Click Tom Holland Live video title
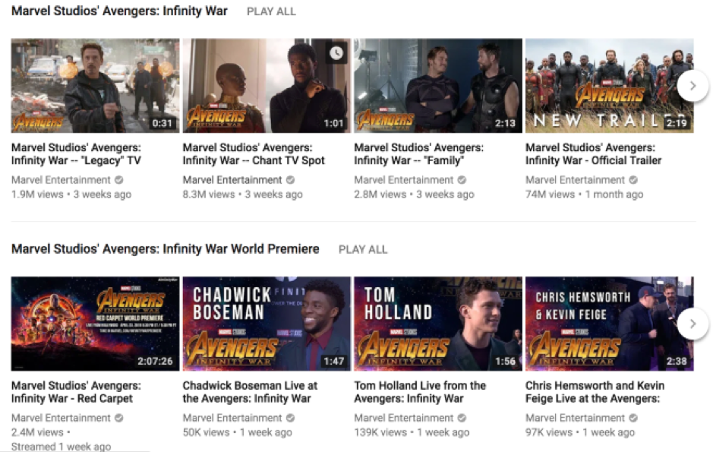The width and height of the screenshot is (713, 452). coord(420,392)
